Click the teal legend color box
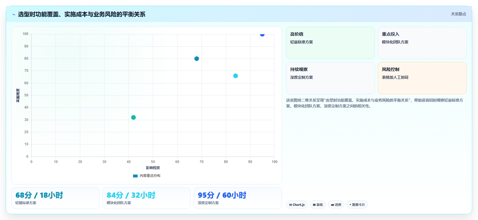The image size is (478, 220). click(x=135, y=176)
